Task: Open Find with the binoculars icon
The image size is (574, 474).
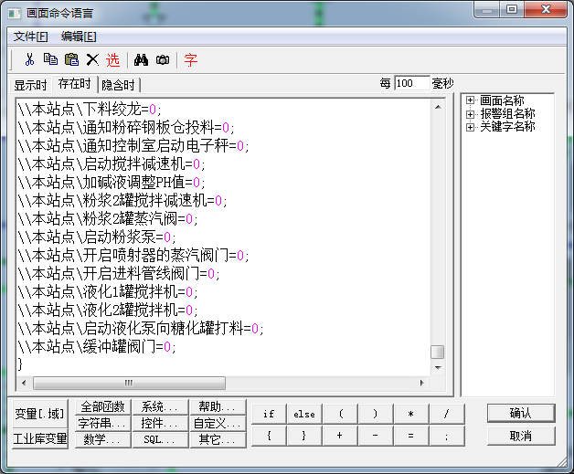Action: pos(141,59)
